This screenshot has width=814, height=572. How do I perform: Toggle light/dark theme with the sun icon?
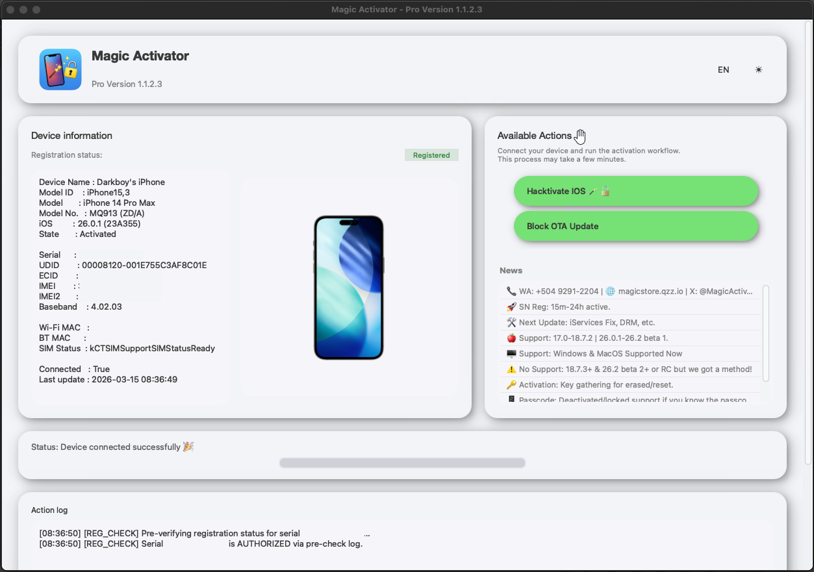(x=758, y=69)
